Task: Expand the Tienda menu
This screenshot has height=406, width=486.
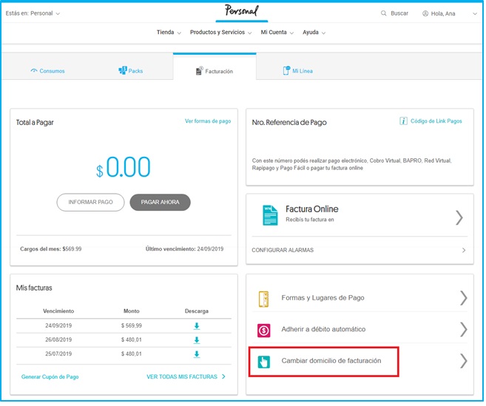Action: point(169,33)
